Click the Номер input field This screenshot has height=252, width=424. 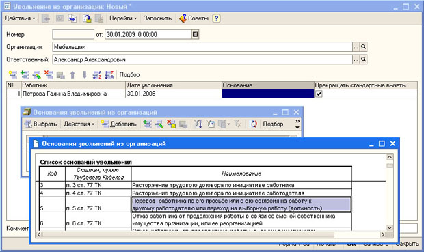[x=73, y=34]
